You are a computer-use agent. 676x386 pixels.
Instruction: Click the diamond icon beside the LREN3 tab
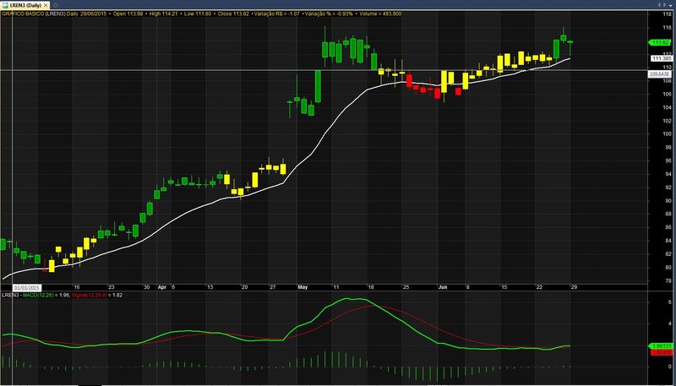click(56, 5)
